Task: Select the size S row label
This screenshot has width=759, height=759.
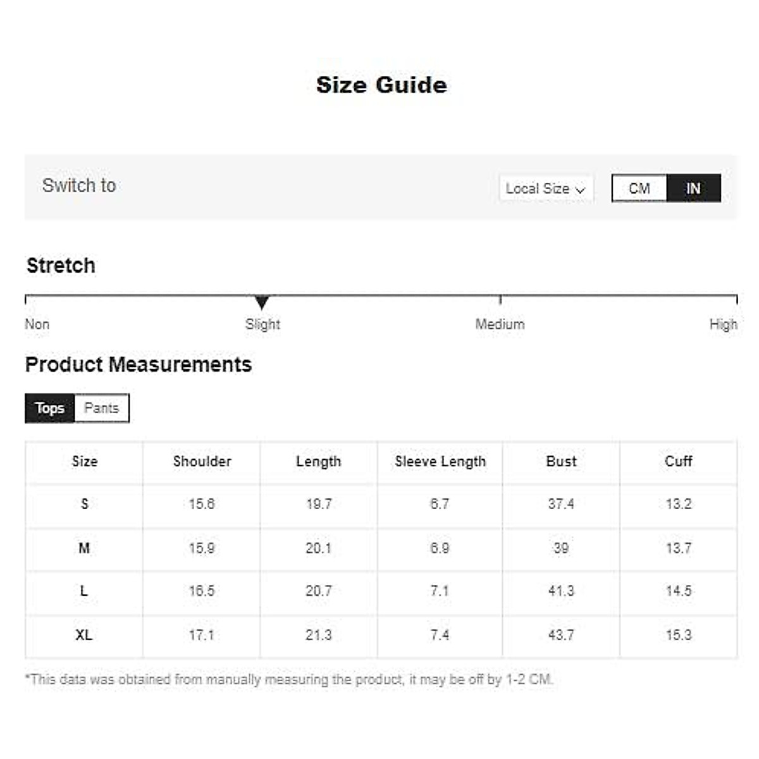Action: tap(84, 504)
